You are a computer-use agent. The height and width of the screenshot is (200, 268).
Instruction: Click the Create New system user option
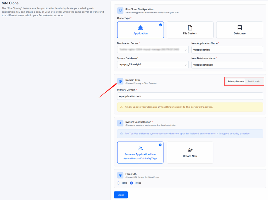coord(190,152)
